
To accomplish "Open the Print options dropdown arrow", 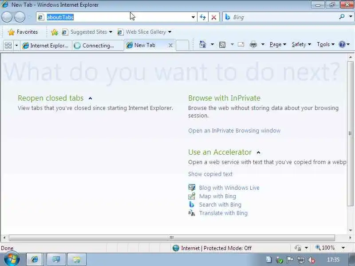I will pyautogui.click(x=263, y=44).
